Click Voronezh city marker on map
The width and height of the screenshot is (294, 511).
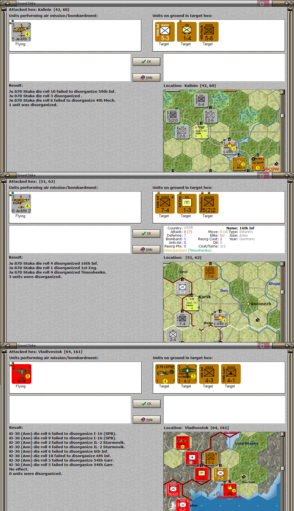click(248, 304)
